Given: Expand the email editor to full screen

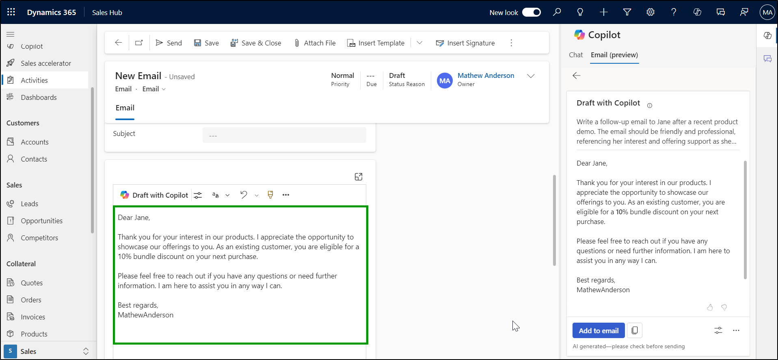Looking at the screenshot, I should coord(359,177).
